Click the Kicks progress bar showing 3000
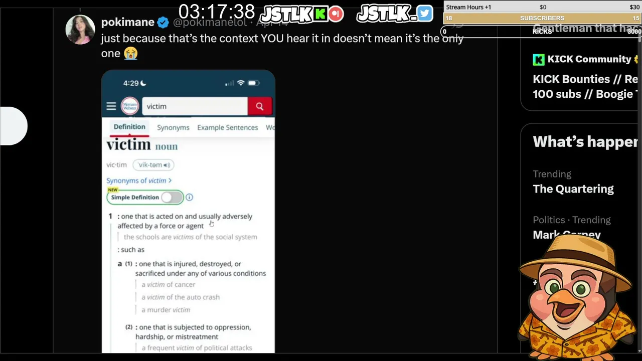The image size is (642, 361). [542, 32]
